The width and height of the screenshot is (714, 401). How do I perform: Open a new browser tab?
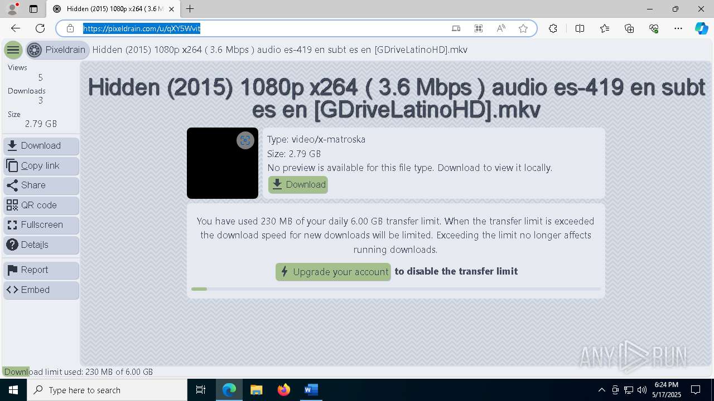[190, 9]
